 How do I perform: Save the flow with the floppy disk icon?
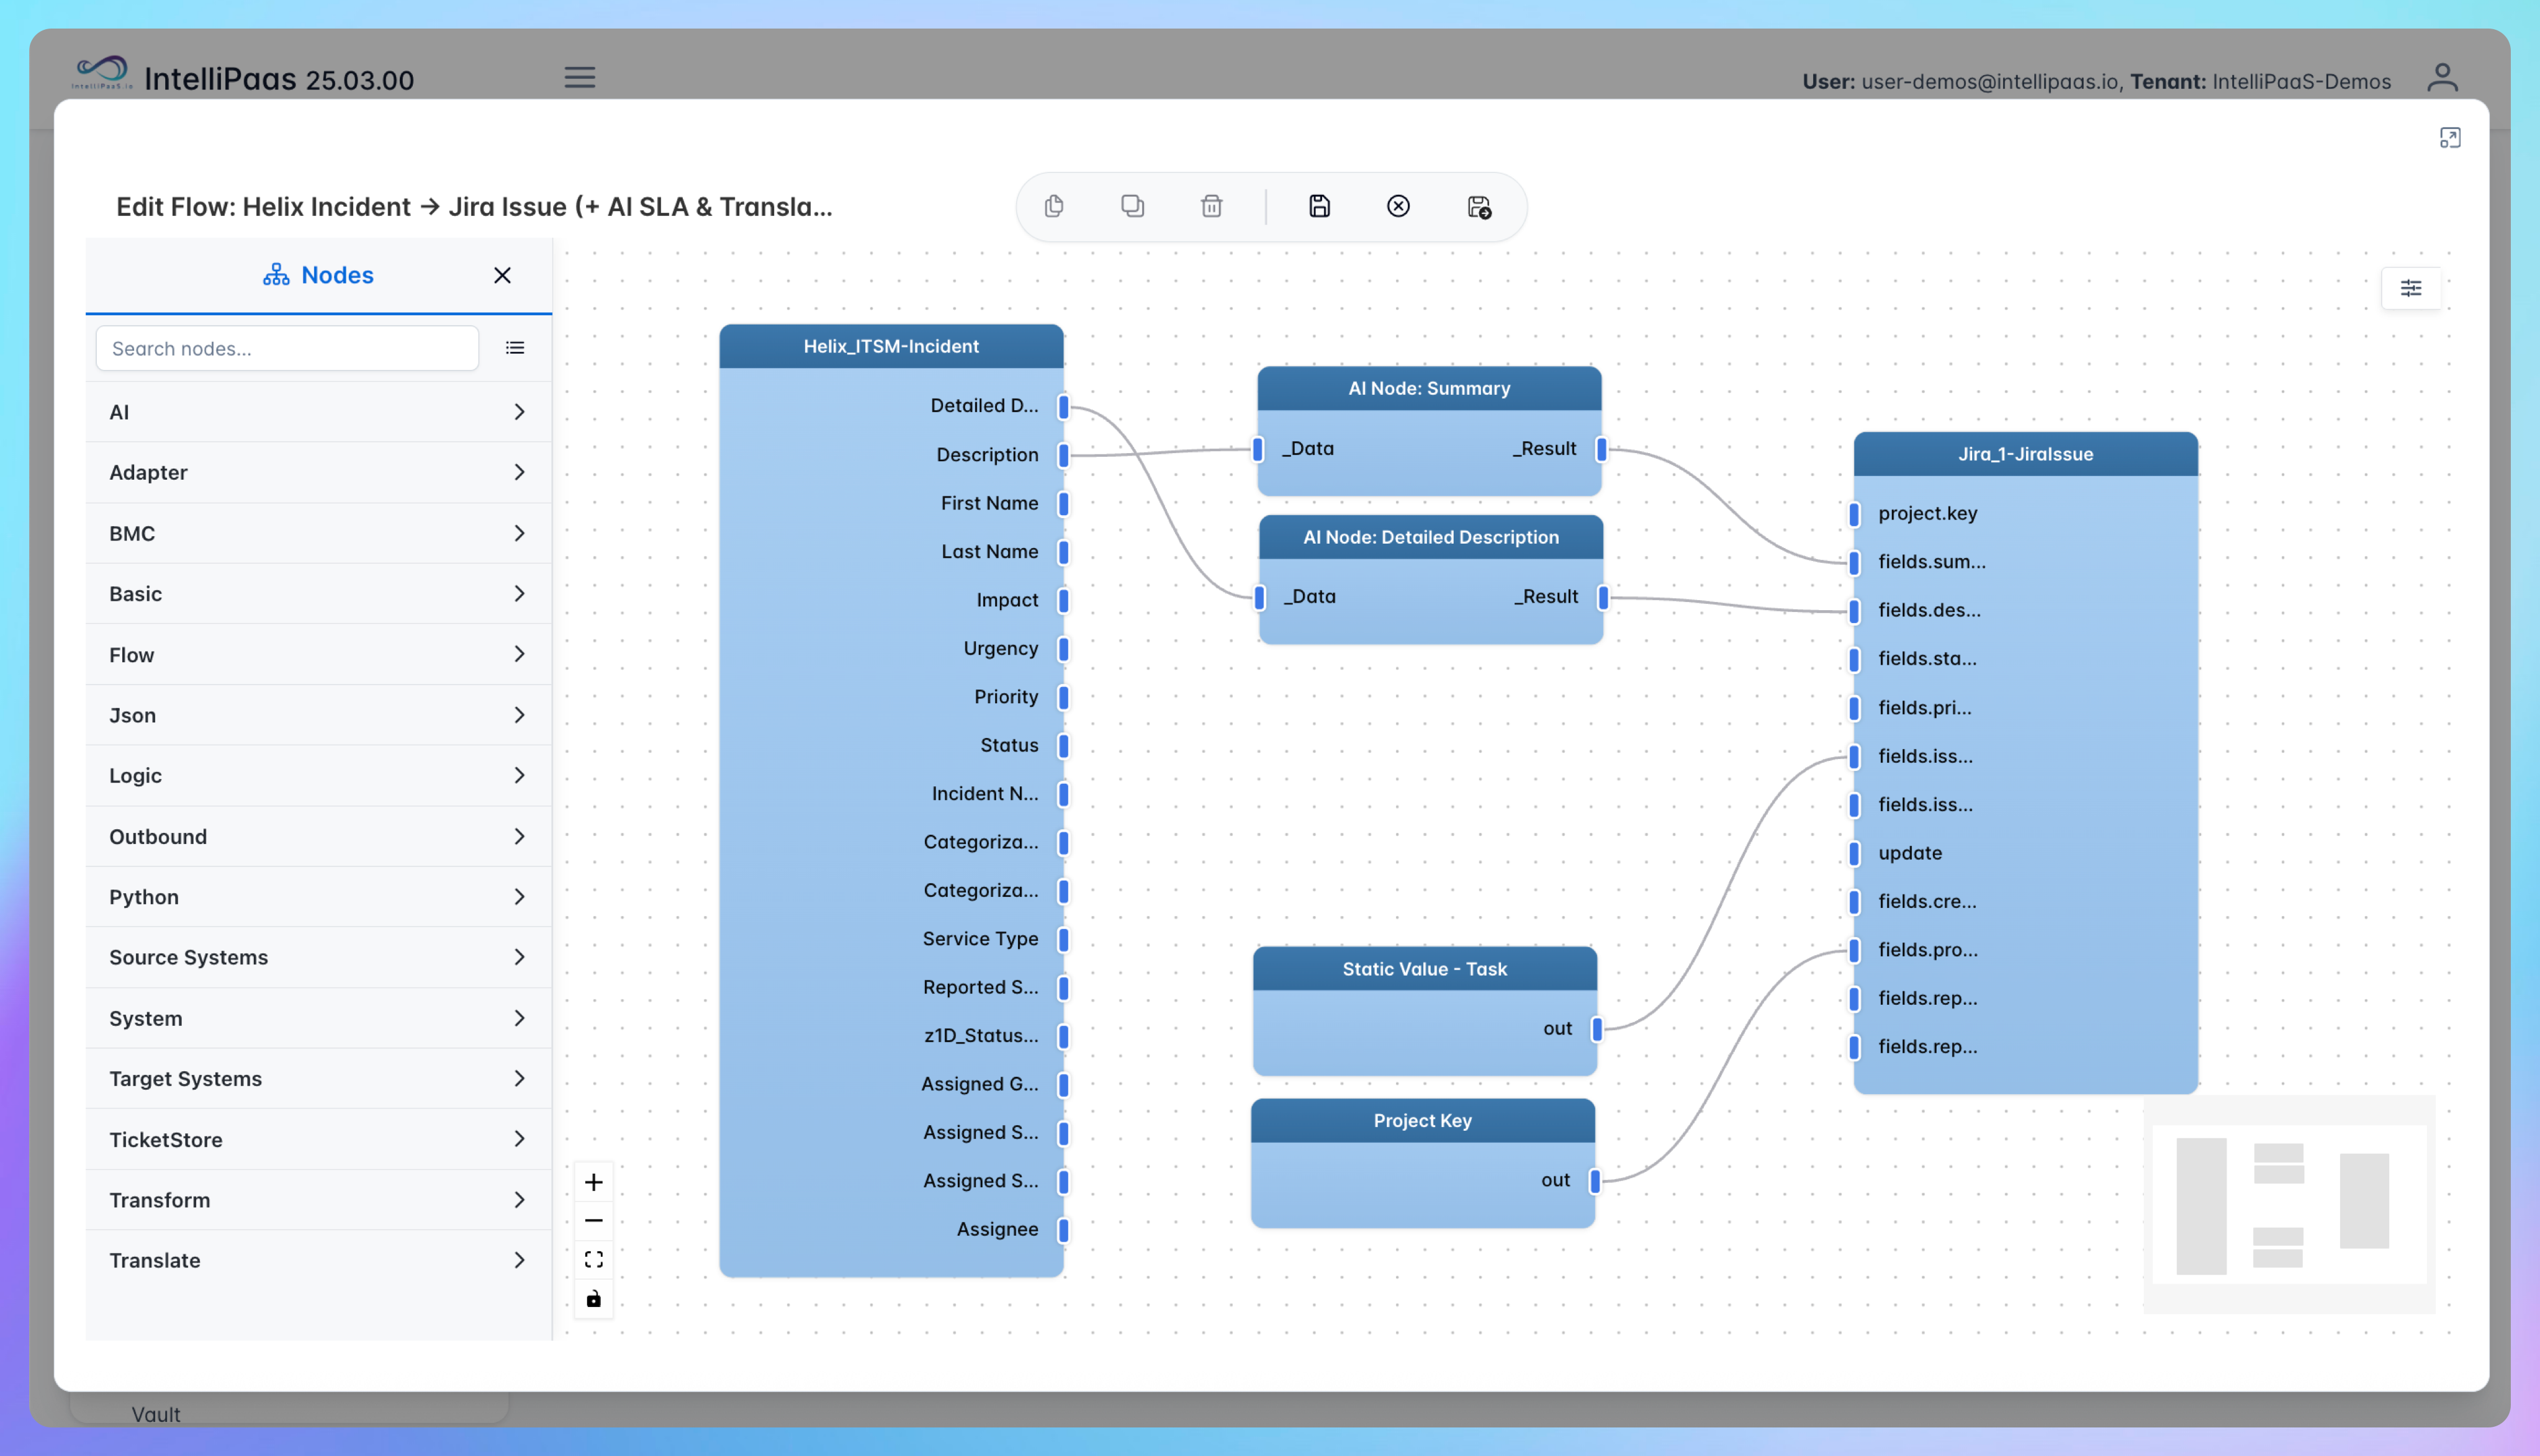(x=1319, y=206)
